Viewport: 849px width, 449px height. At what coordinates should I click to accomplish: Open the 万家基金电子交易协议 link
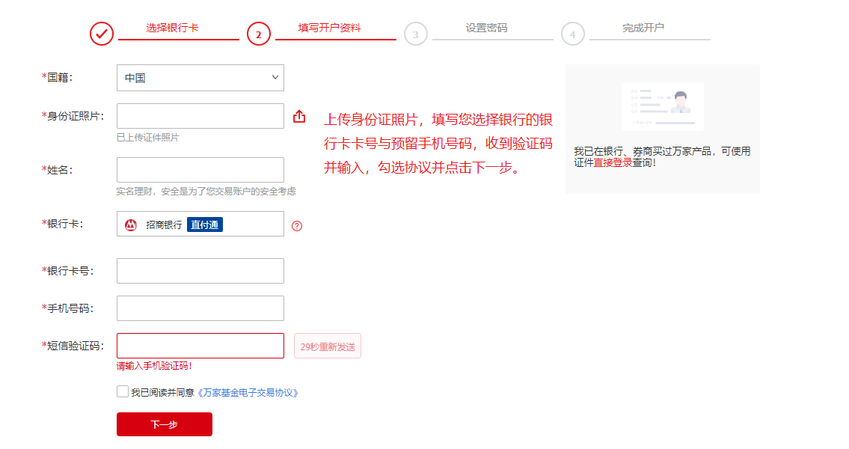click(248, 392)
